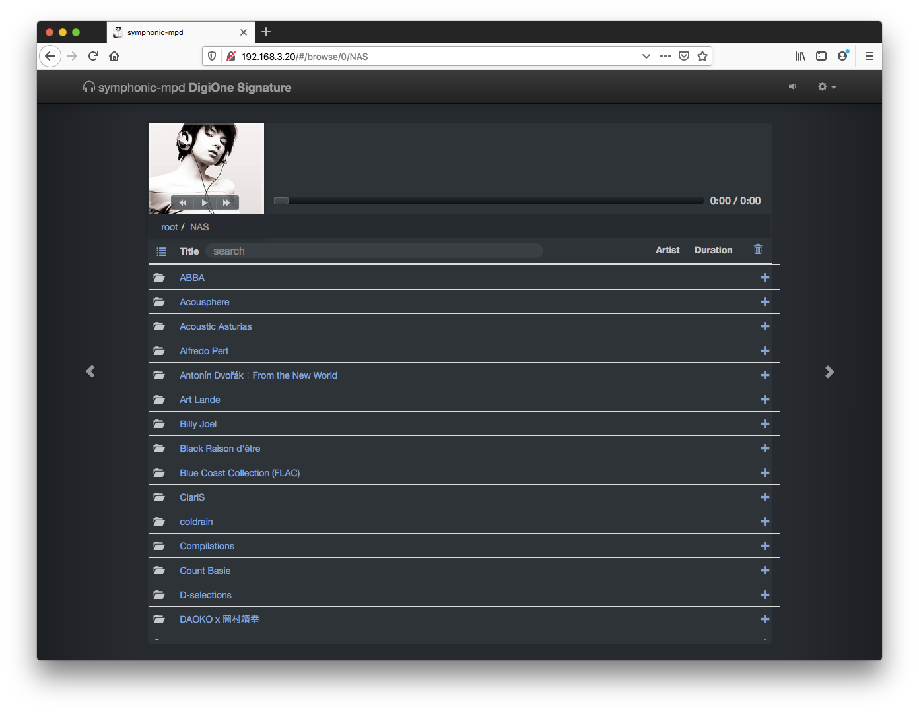Click the root breadcrumb link
Screen dimensions: 919x713
pyautogui.click(x=169, y=227)
